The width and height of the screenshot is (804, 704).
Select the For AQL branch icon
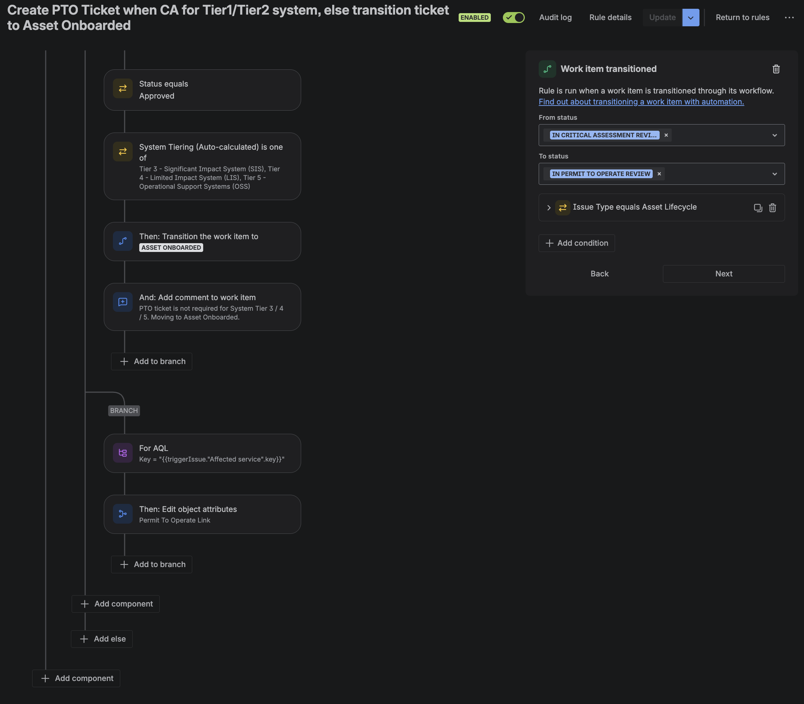click(123, 453)
